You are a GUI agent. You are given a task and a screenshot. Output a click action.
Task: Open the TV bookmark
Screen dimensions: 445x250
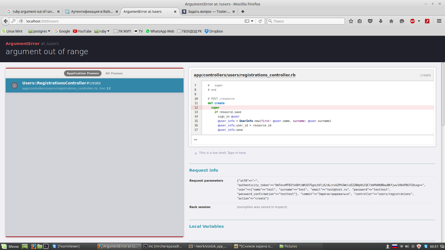coord(139,31)
